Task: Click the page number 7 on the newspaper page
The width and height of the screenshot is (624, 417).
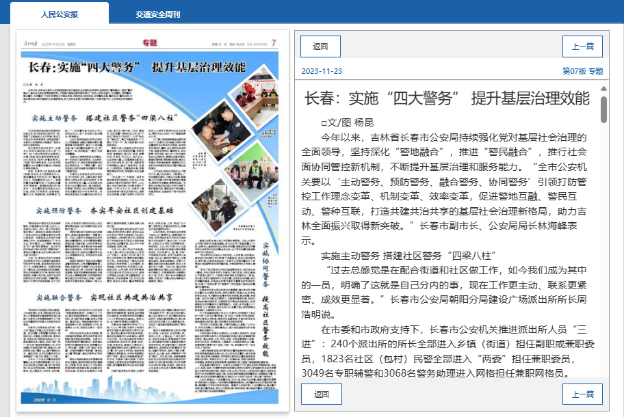Action: click(x=274, y=42)
